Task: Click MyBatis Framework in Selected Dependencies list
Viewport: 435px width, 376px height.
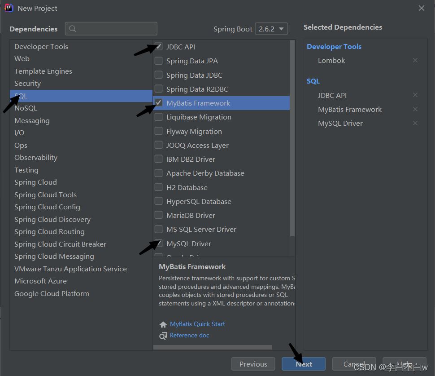Action: coord(349,109)
